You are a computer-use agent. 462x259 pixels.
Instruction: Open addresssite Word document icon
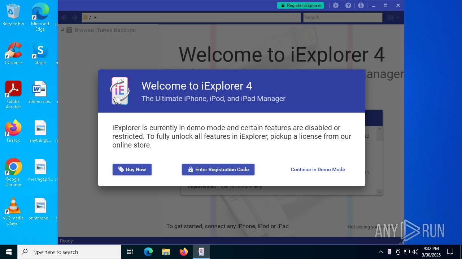click(40, 92)
